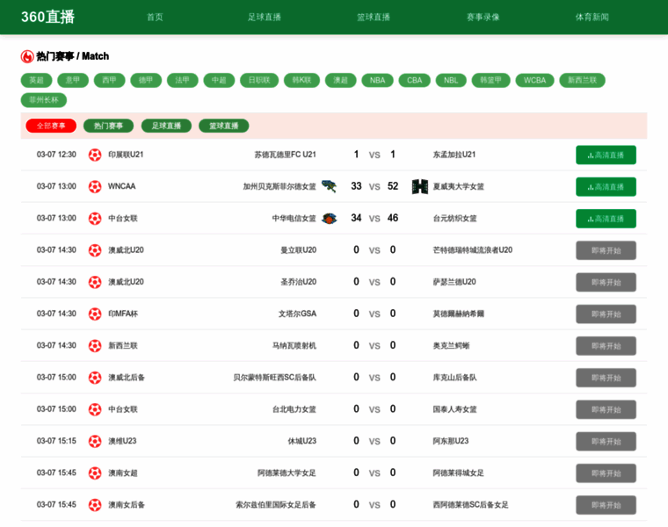Open the 首页 nav item
Viewport: 668px width, 527px height.
point(155,17)
